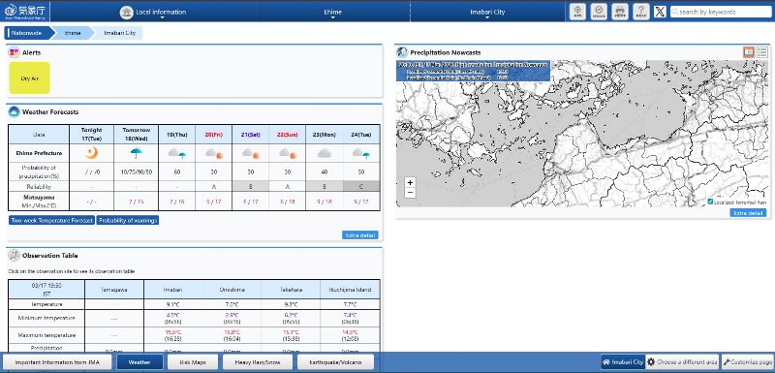
Task: Expand the Imabari City dropdown
Action: (487, 12)
